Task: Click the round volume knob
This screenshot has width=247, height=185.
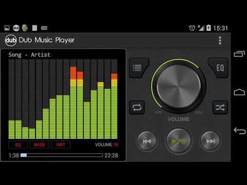Action: [179, 86]
